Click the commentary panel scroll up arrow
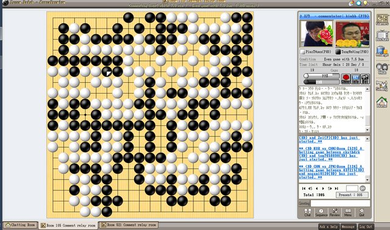 (x=367, y=89)
